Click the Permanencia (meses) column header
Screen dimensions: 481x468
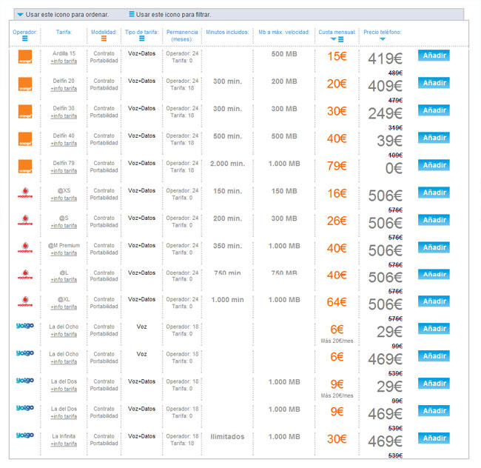point(182,36)
